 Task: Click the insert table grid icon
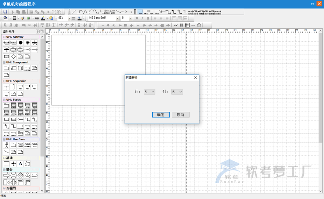click(x=187, y=25)
